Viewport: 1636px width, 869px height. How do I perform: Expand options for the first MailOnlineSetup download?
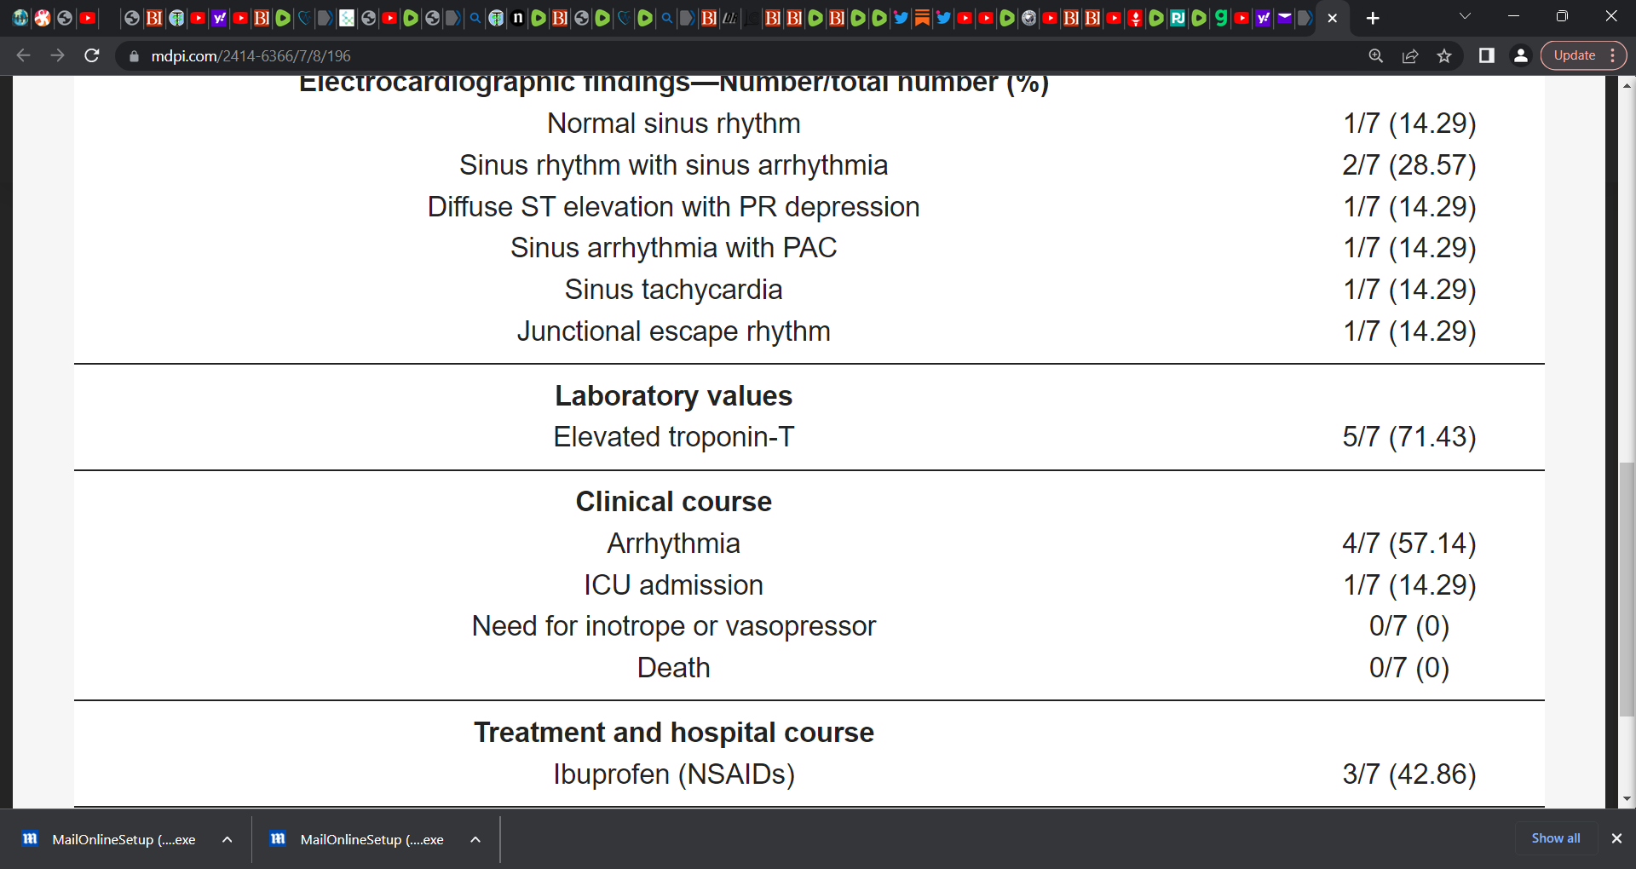click(x=228, y=839)
